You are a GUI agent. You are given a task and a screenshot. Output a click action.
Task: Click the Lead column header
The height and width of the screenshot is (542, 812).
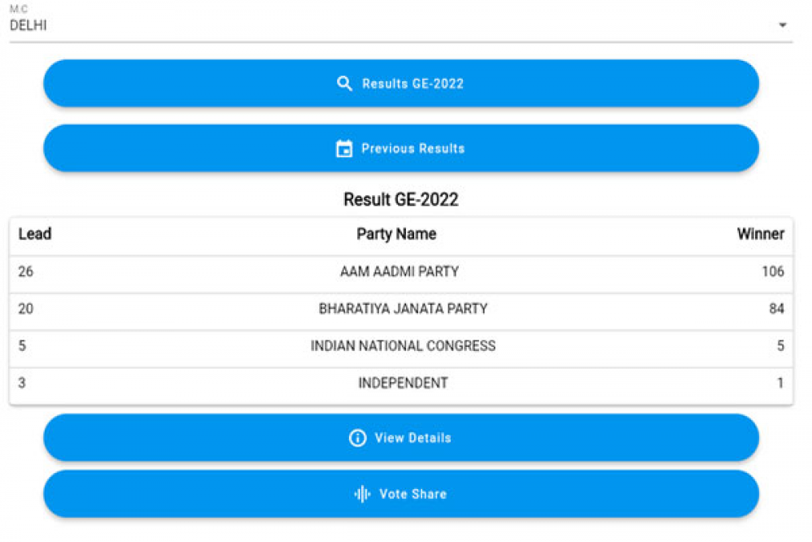coord(35,234)
